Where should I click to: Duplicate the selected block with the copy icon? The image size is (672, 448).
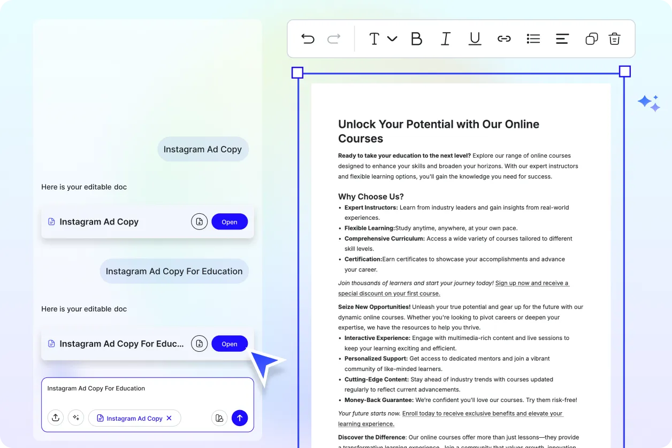[x=591, y=38]
